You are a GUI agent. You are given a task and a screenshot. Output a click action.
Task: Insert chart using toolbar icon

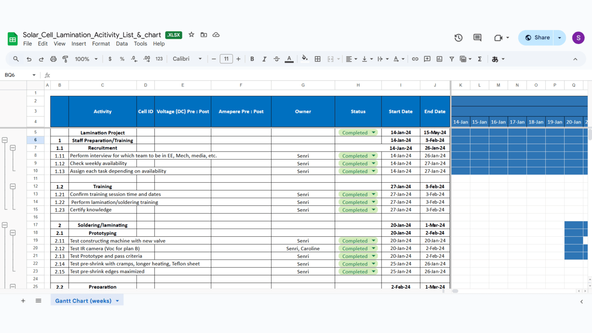click(x=439, y=59)
